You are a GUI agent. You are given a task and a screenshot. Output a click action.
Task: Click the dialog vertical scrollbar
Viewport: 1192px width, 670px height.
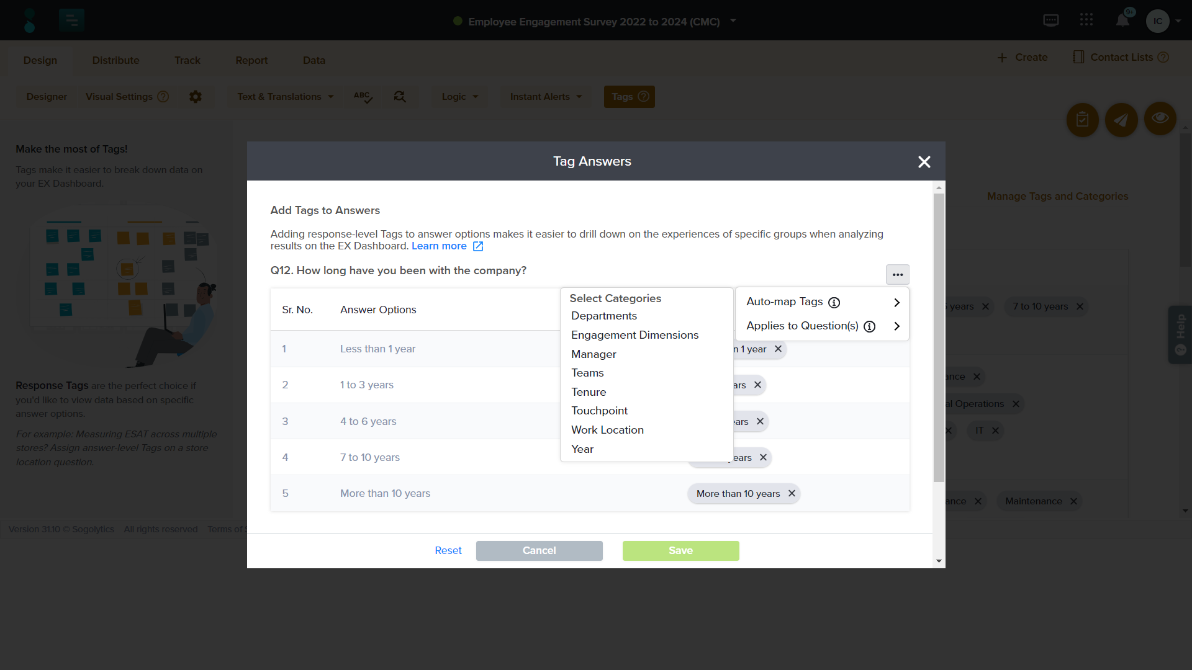click(939, 335)
